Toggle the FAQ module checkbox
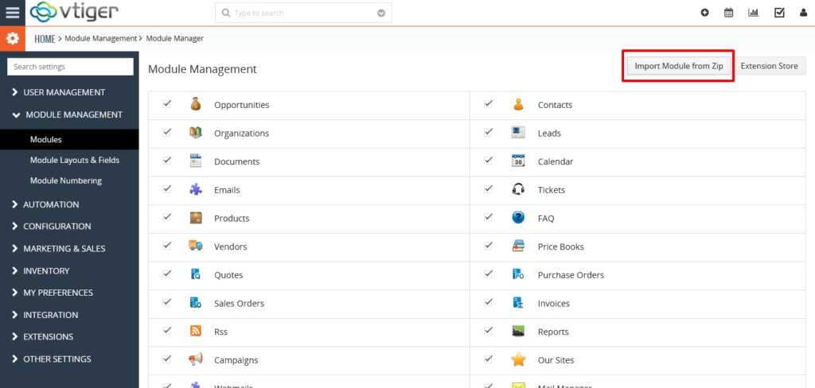Image resolution: width=815 pixels, height=388 pixels. [488, 217]
